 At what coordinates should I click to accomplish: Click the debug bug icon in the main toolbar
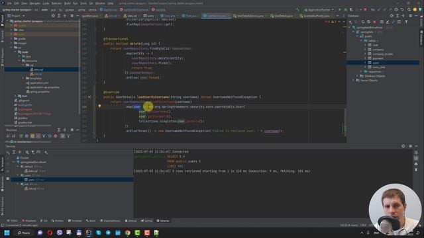coord(346,9)
